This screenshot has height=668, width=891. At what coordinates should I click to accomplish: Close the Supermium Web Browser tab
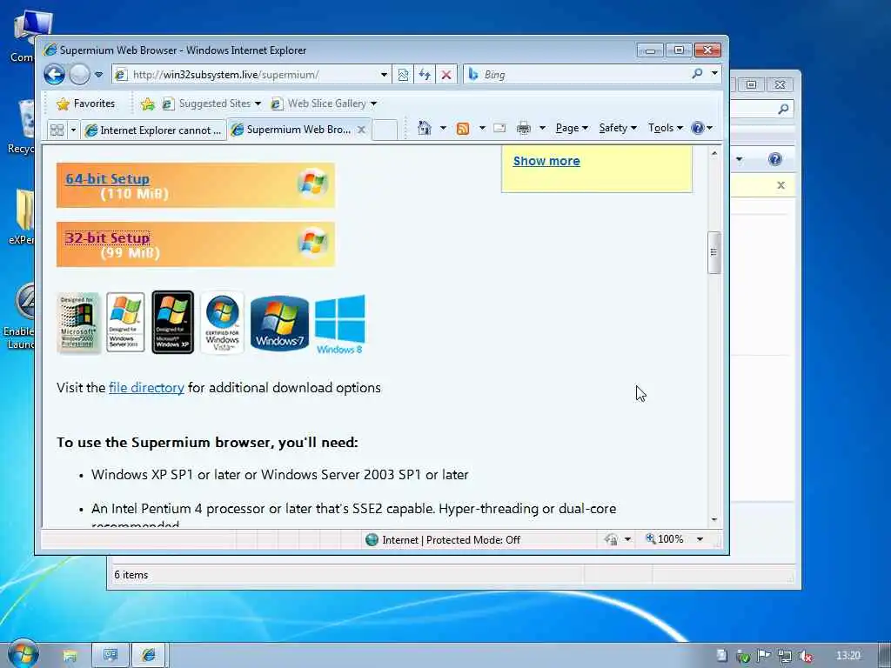coord(361,130)
